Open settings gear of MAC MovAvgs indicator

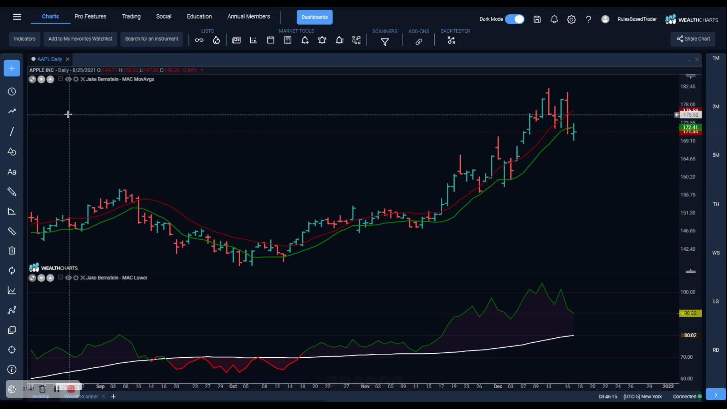(76, 79)
